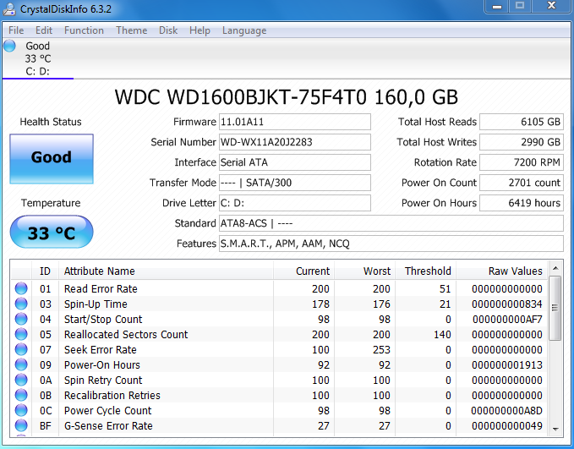
Task: Click the status orb for Start/Stop Count
Action: point(21,319)
